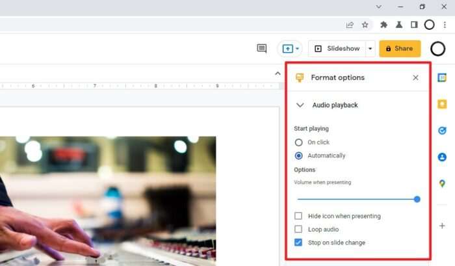Click the Chrome labs flask icon
Screen dimensions: 455x266
click(x=399, y=25)
